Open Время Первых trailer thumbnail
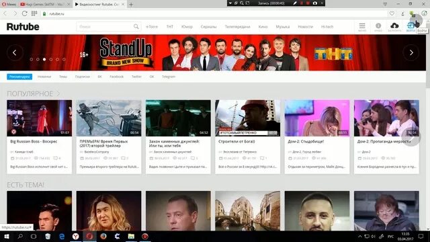Screen dimensions: 430x242 click(109, 118)
